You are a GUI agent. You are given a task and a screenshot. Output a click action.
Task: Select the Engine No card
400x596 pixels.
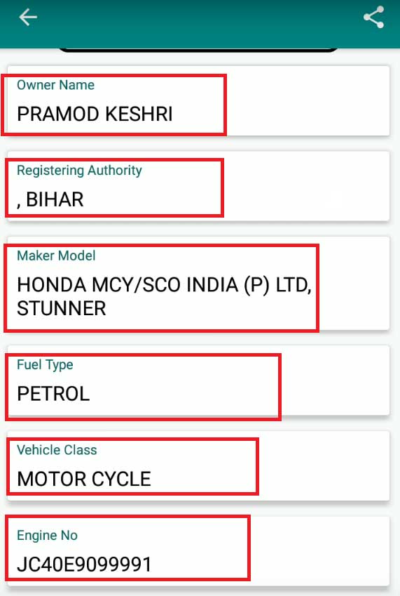(x=198, y=551)
